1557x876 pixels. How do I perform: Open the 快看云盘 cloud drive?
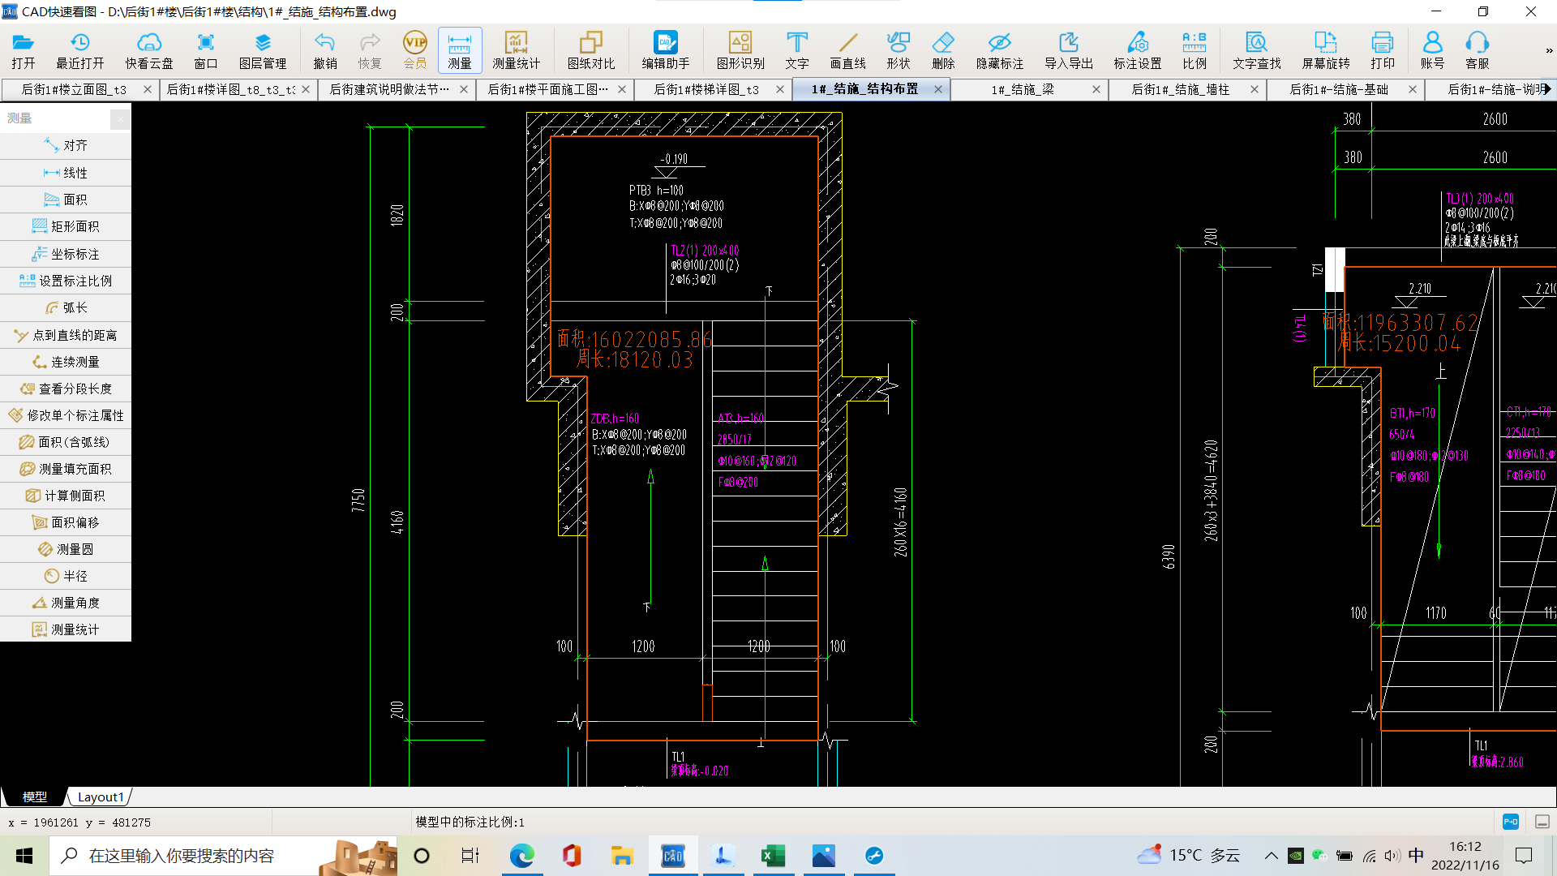[149, 50]
